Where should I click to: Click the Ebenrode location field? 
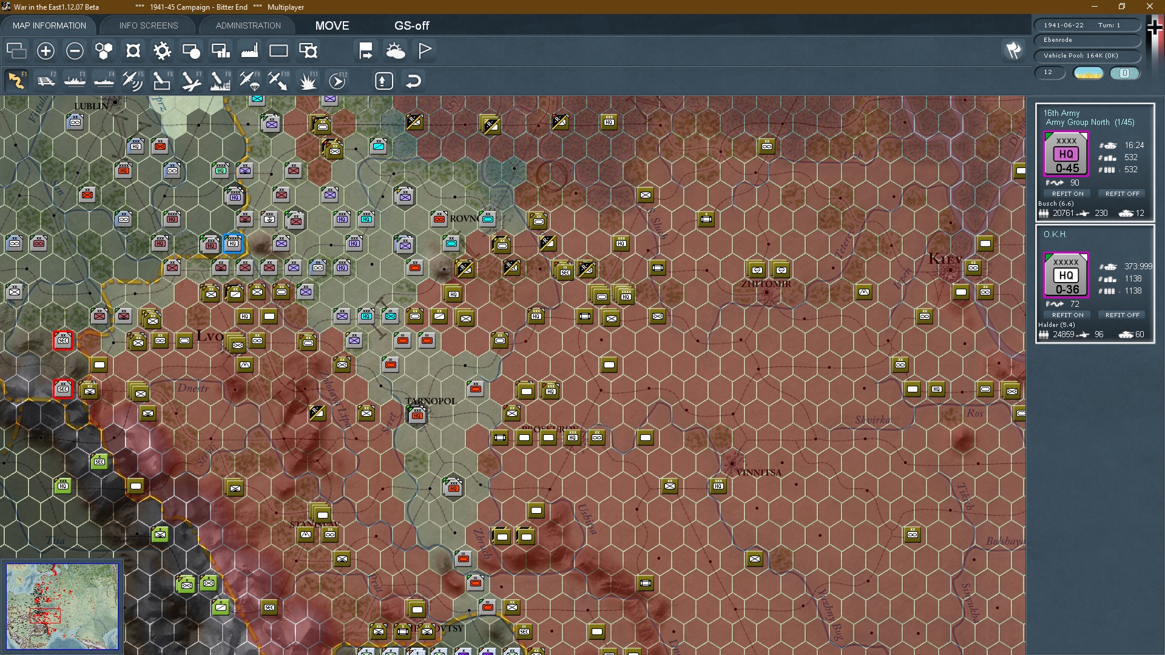1087,40
